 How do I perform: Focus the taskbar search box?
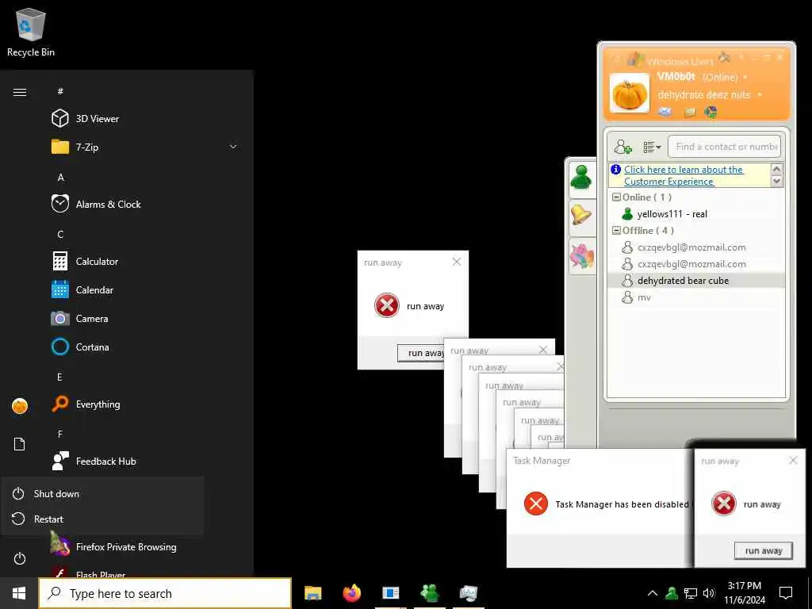(x=165, y=593)
